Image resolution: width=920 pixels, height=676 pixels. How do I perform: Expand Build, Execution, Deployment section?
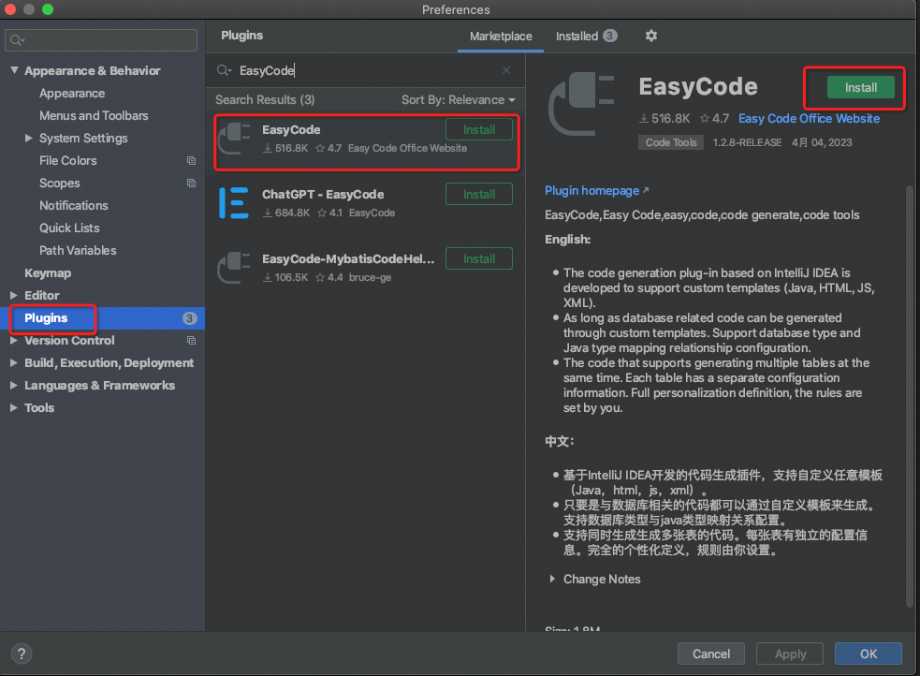(x=14, y=363)
